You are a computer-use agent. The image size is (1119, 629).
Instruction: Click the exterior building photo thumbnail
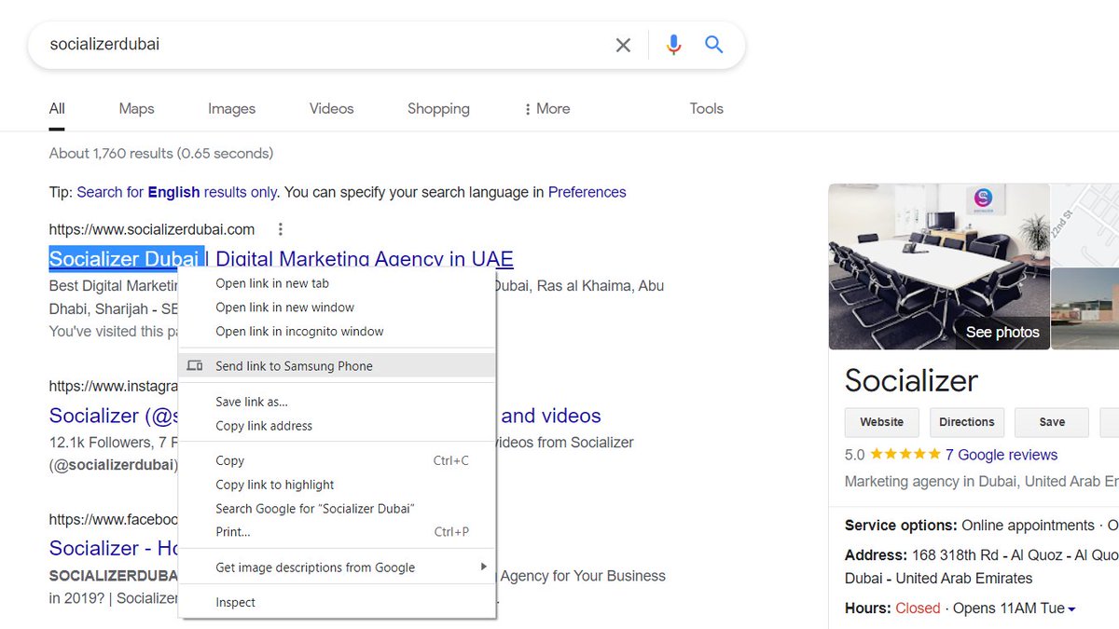(x=1085, y=308)
